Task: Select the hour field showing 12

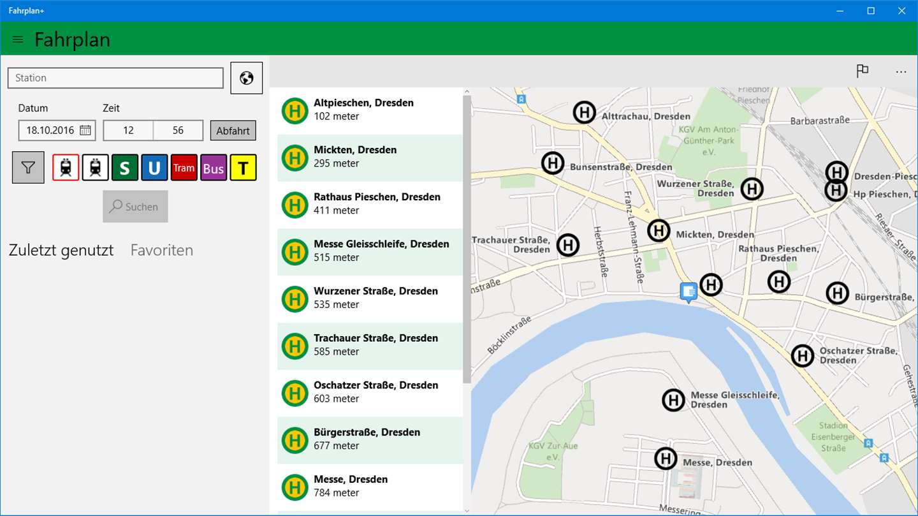Action: [x=128, y=130]
